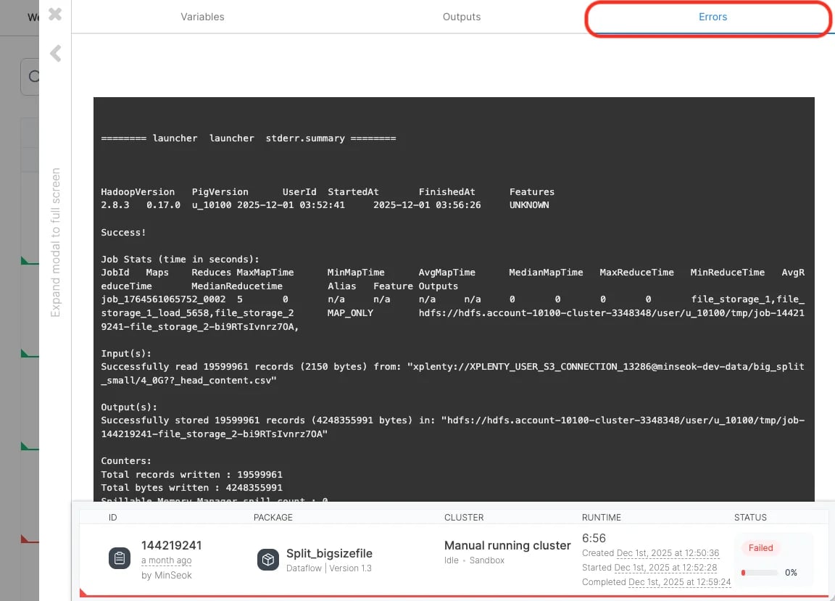Image resolution: width=835 pixels, height=601 pixels.
Task: Open the Outputs tab
Action: pyautogui.click(x=462, y=17)
